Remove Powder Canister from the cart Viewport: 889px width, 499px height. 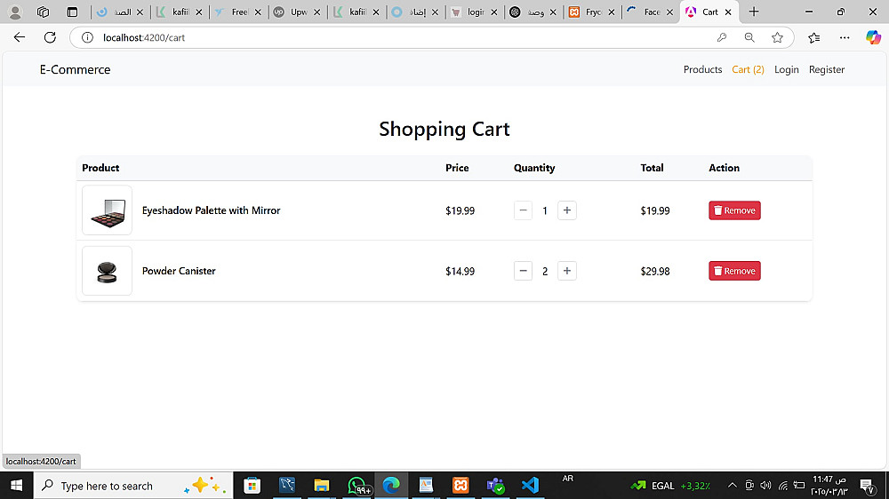(734, 271)
